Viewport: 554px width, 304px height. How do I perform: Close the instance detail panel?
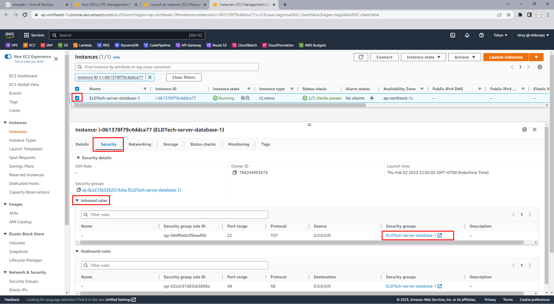point(535,130)
